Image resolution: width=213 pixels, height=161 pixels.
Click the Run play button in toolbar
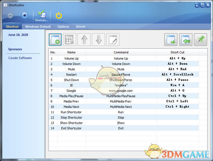click(10, 16)
